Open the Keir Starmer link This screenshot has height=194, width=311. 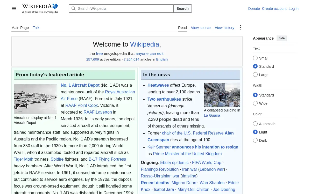point(159,147)
